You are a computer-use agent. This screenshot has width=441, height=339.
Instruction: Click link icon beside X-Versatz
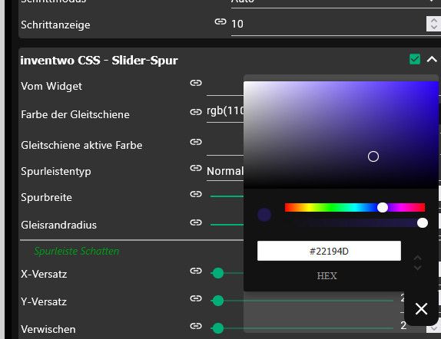(x=196, y=271)
